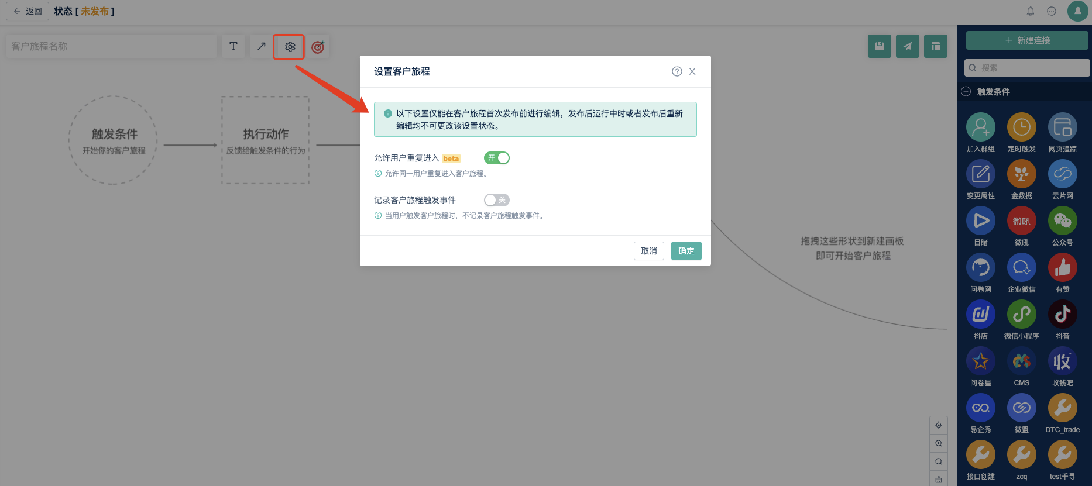1092x486 pixels.
Task: Open the goal target icon
Action: pyautogui.click(x=318, y=47)
